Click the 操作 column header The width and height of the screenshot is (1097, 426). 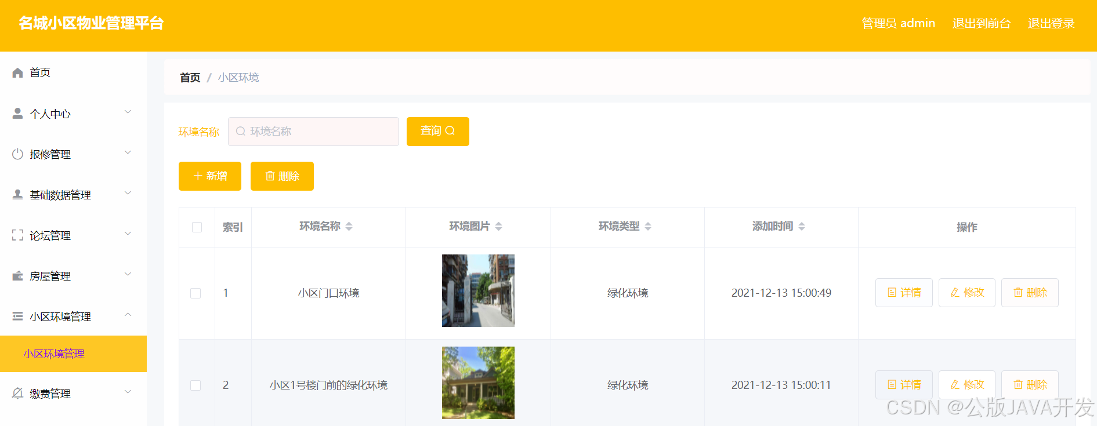(967, 227)
